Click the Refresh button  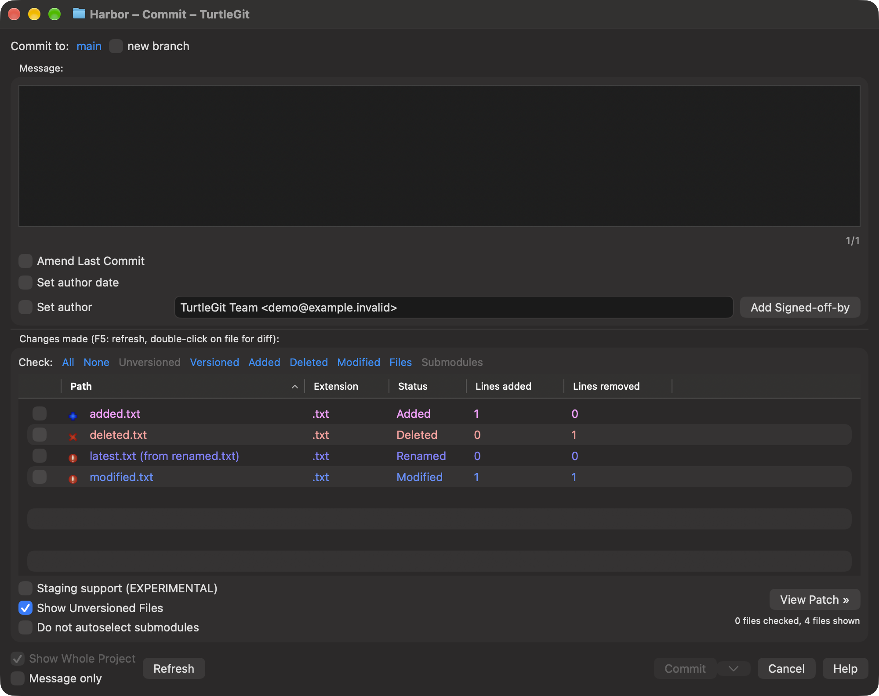click(174, 668)
